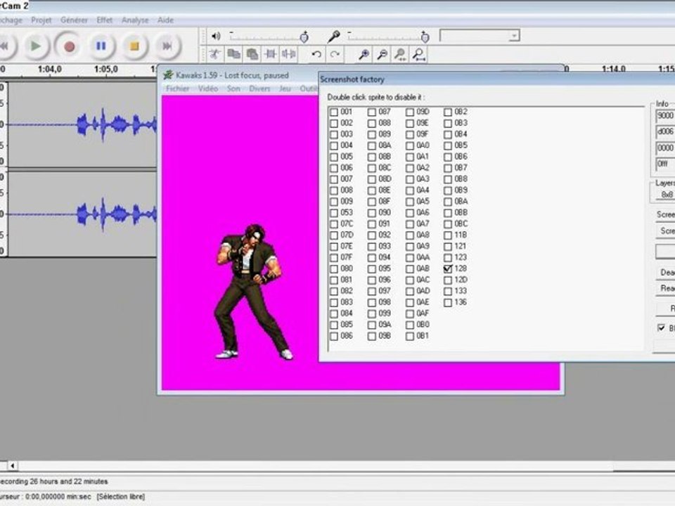Click the upper audio track waveform
Screen dimensions: 675x506
click(x=82, y=125)
